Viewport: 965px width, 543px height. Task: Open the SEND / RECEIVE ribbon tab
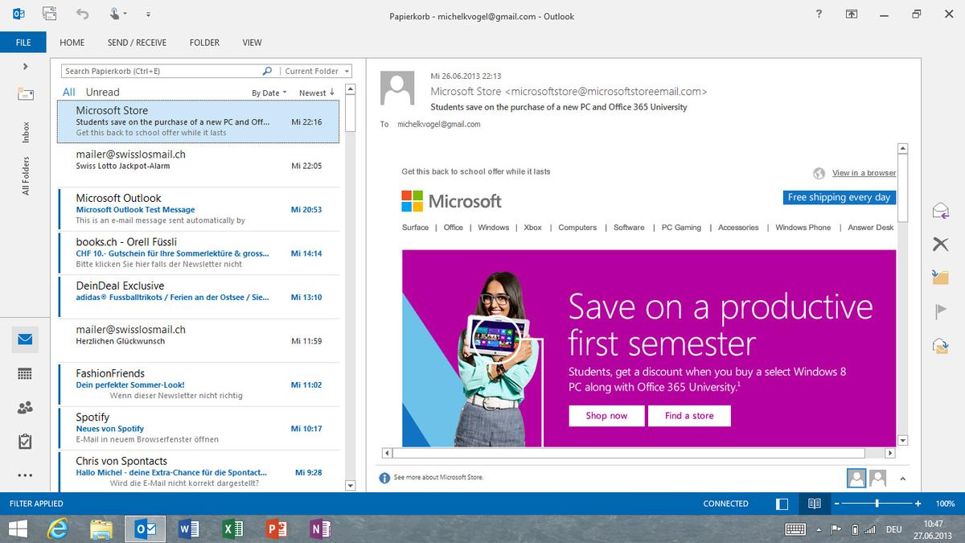pyautogui.click(x=137, y=43)
